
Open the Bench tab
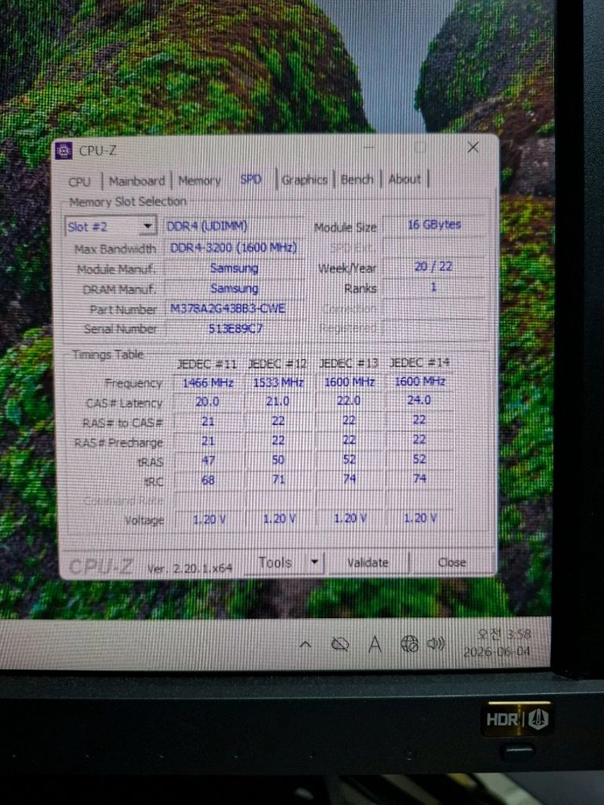357,180
